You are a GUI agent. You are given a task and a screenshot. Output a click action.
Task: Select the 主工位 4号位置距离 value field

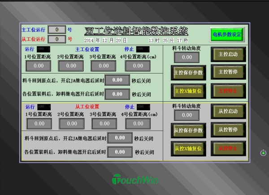138,66
